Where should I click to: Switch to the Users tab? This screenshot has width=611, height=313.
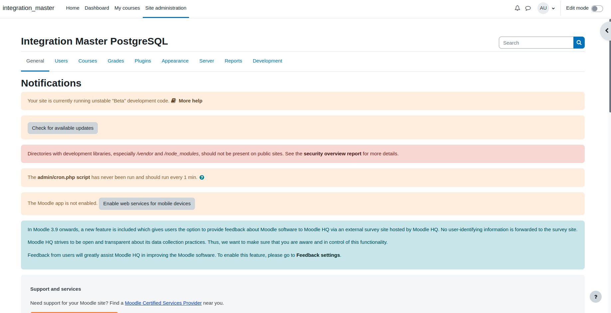pyautogui.click(x=61, y=61)
